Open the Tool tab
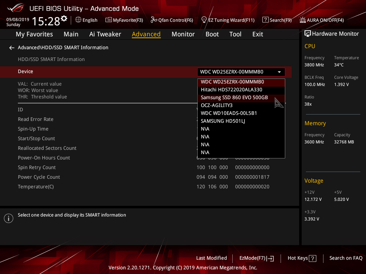 [x=235, y=34]
